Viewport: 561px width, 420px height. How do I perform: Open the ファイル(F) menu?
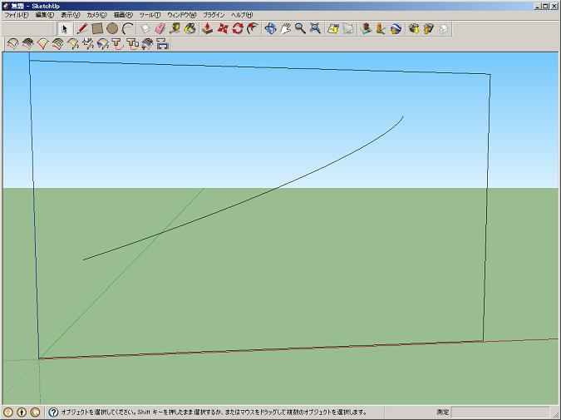coord(17,15)
